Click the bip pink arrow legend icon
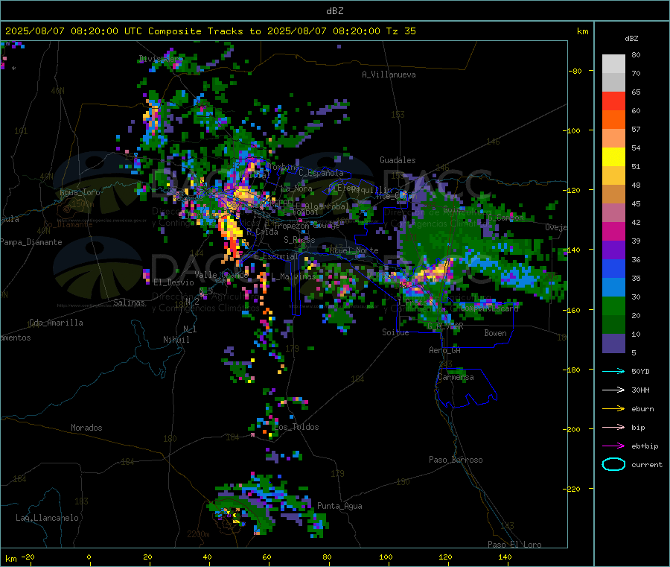670x567 pixels. [x=613, y=427]
